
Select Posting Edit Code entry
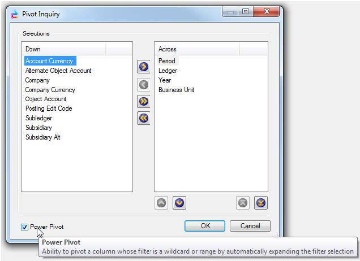point(49,108)
